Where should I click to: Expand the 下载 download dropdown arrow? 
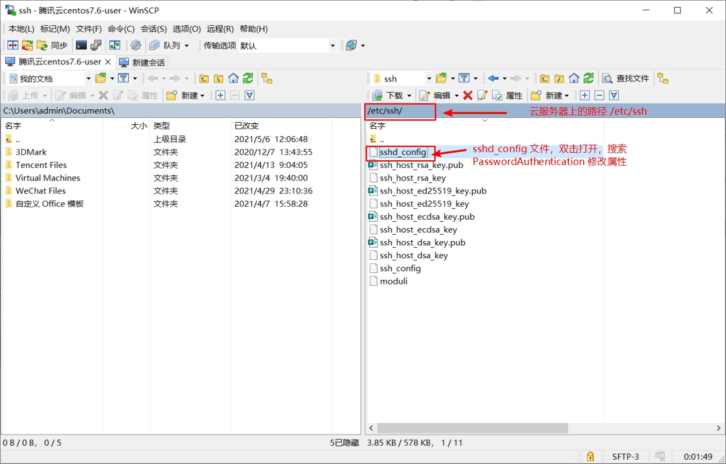click(x=409, y=95)
